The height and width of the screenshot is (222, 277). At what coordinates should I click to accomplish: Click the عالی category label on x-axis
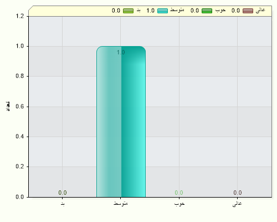237,204
